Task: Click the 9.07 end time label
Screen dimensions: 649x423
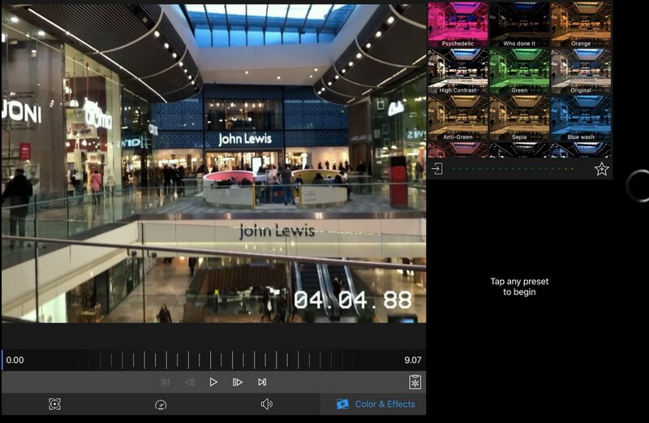Action: pos(413,360)
